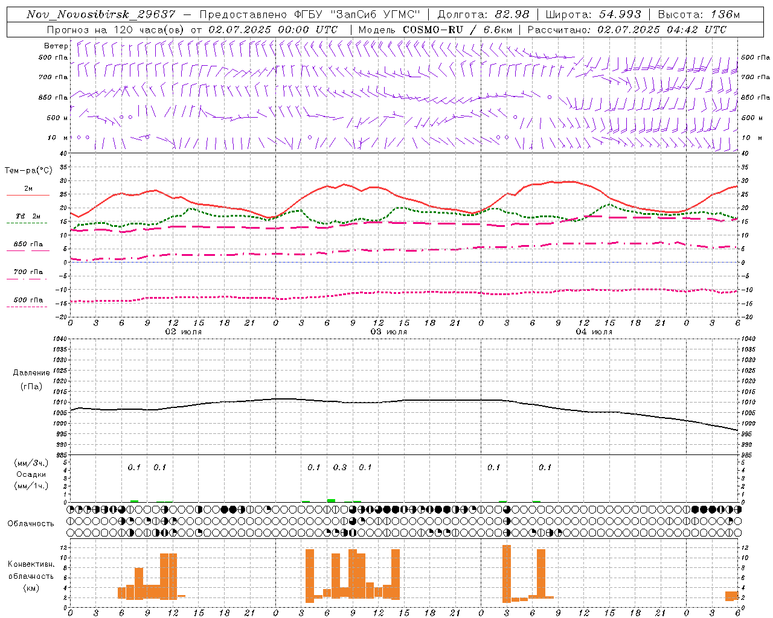This screenshot has height=618, width=773.
Task: Click the Тем-ра(°C) axis title
Action: pos(28,170)
